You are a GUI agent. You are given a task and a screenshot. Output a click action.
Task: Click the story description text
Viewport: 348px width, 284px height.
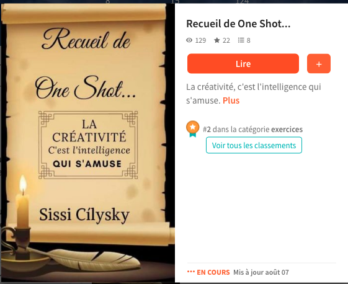pyautogui.click(x=254, y=94)
